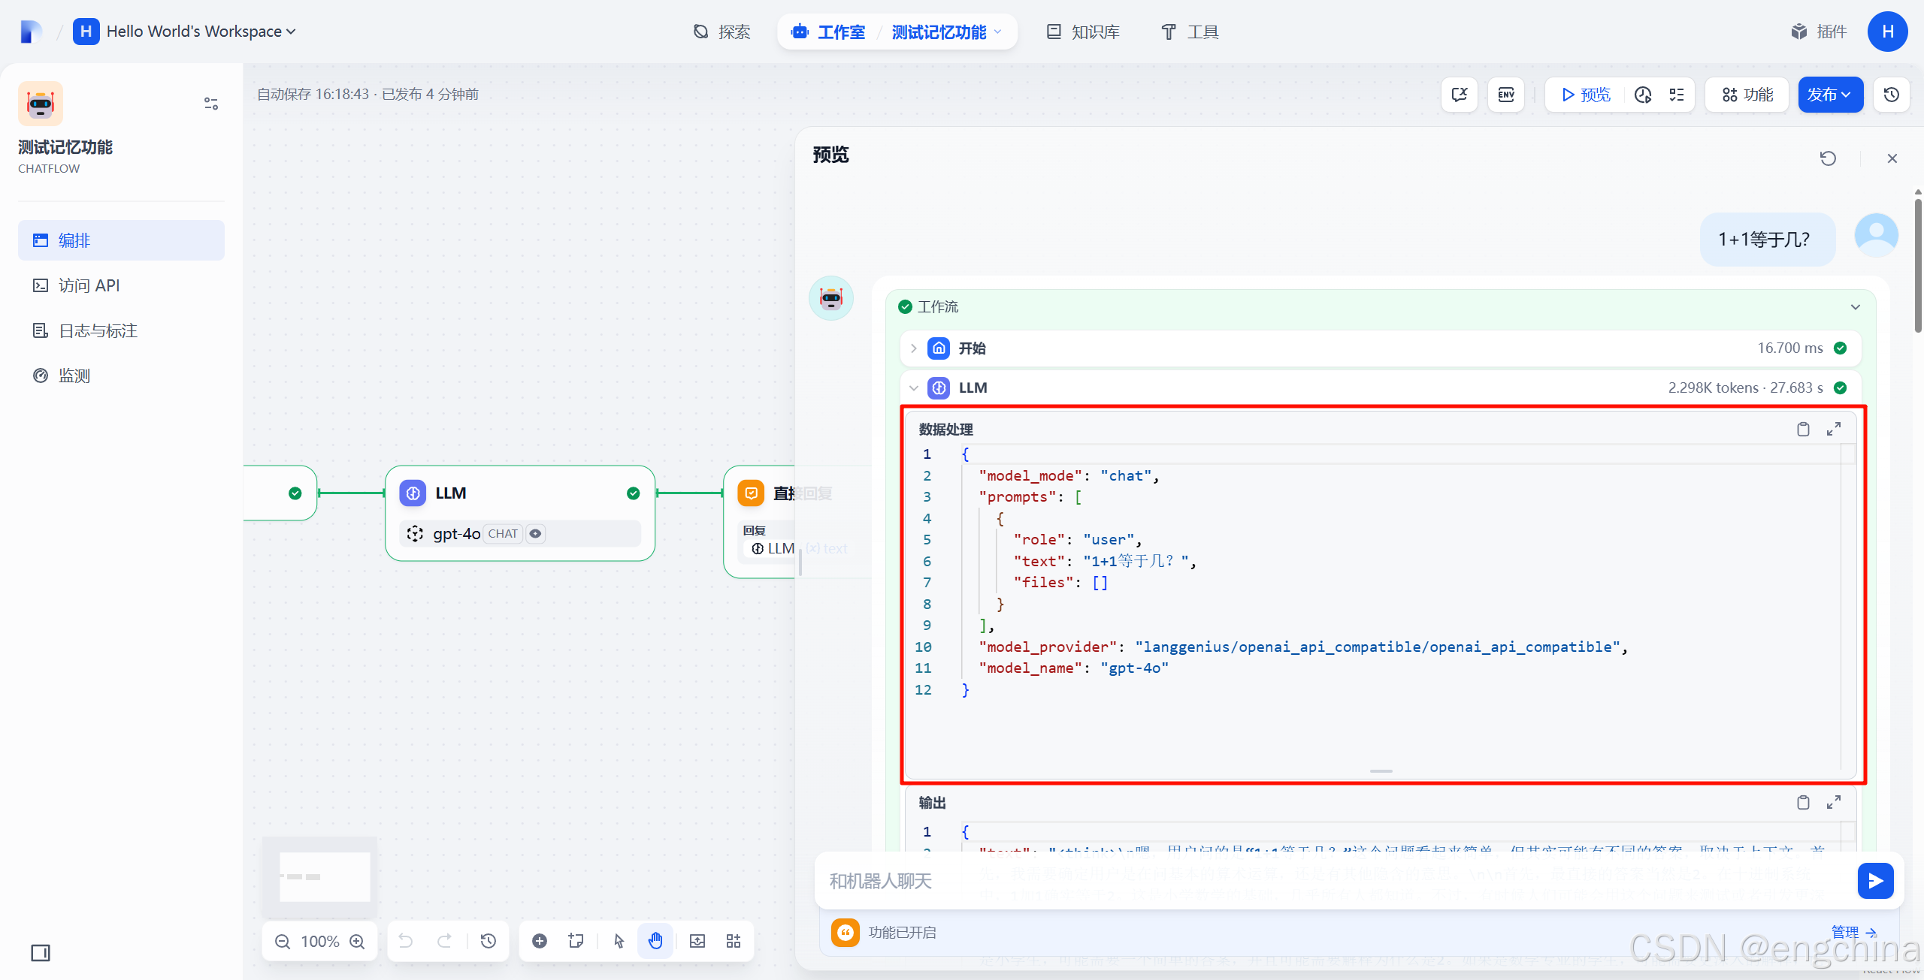This screenshot has width=1924, height=980.
Task: Open 日志与标注 in the sidebar
Action: [98, 330]
